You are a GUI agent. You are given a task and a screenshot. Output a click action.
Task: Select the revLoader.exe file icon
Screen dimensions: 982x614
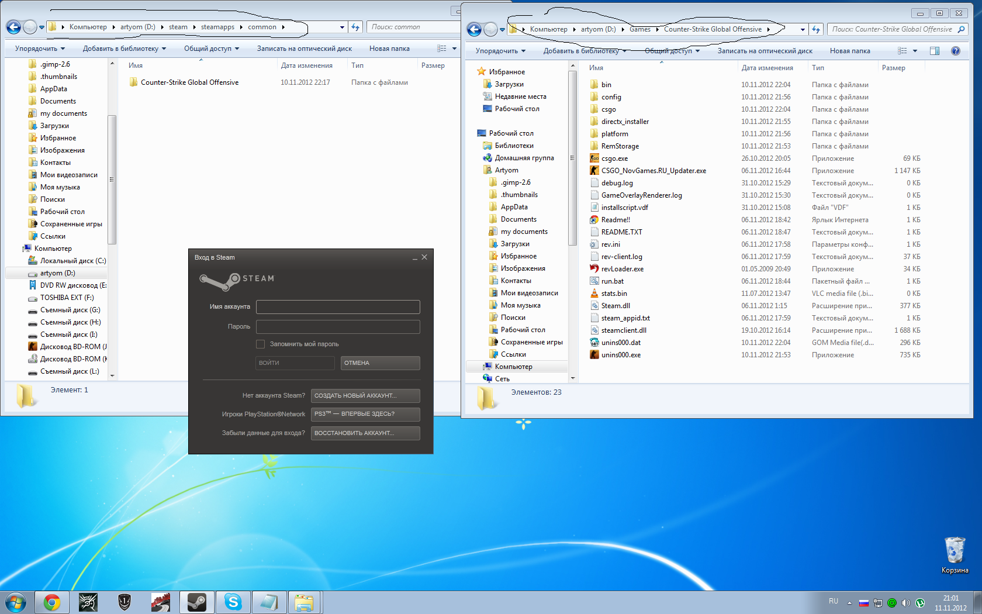coord(594,269)
